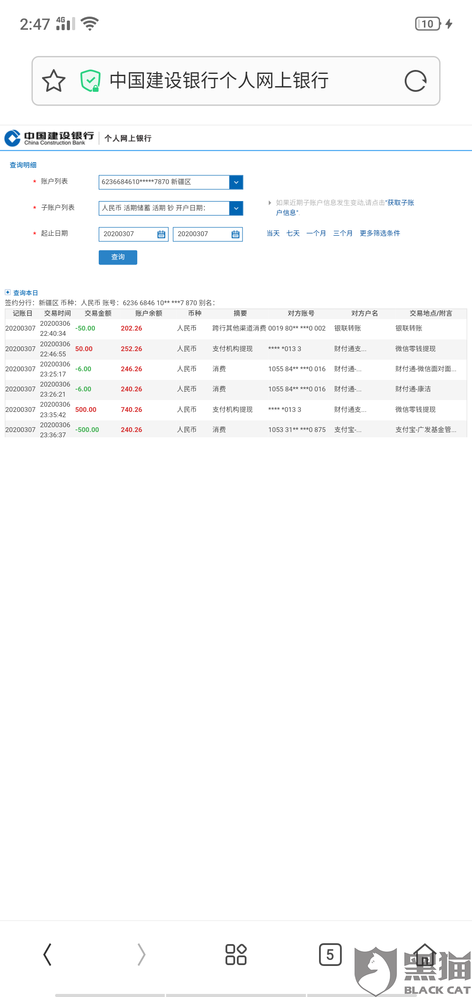This screenshot has height=997, width=472.
Task: Tap the Wi-Fi status icon
Action: [x=90, y=24]
